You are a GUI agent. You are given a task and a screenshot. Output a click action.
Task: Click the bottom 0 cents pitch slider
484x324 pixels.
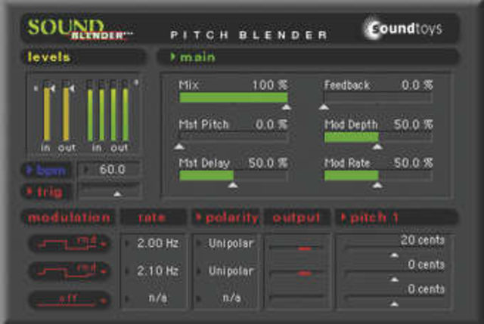pyautogui.click(x=395, y=297)
